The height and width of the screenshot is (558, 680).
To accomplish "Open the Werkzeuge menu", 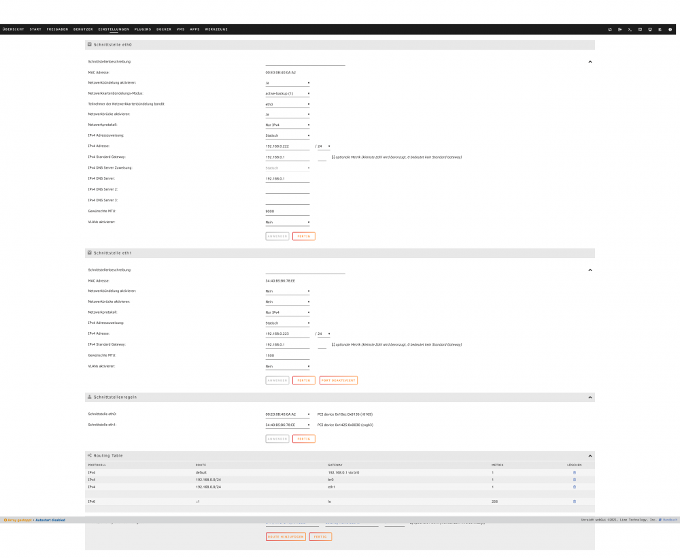I will click(x=216, y=29).
